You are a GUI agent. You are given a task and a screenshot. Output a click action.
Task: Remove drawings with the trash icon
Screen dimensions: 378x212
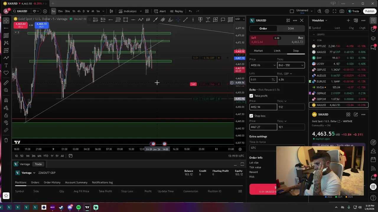click(x=6, y=140)
